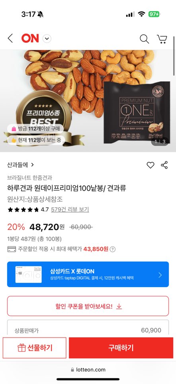Image resolution: width=176 pixels, height=384 pixels.
Task: Open the shopping cart icon
Action: (162, 39)
